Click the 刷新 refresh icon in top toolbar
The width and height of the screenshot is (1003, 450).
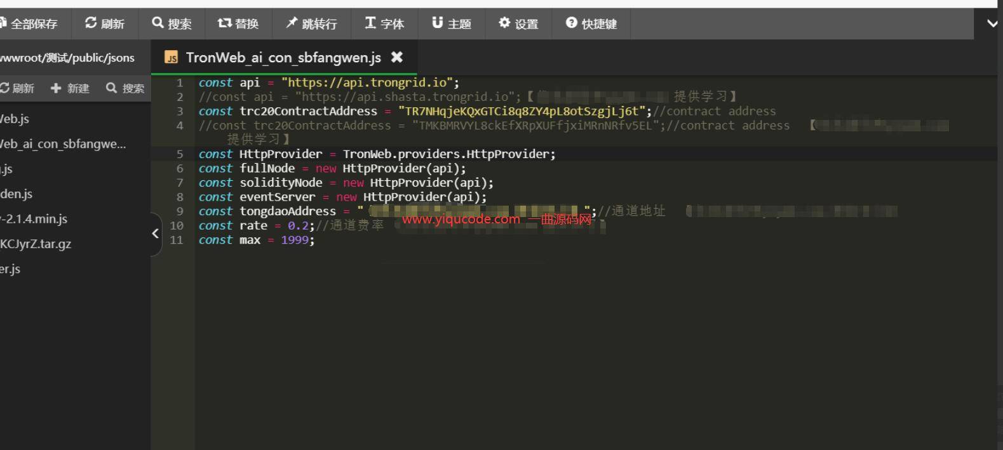click(x=104, y=23)
